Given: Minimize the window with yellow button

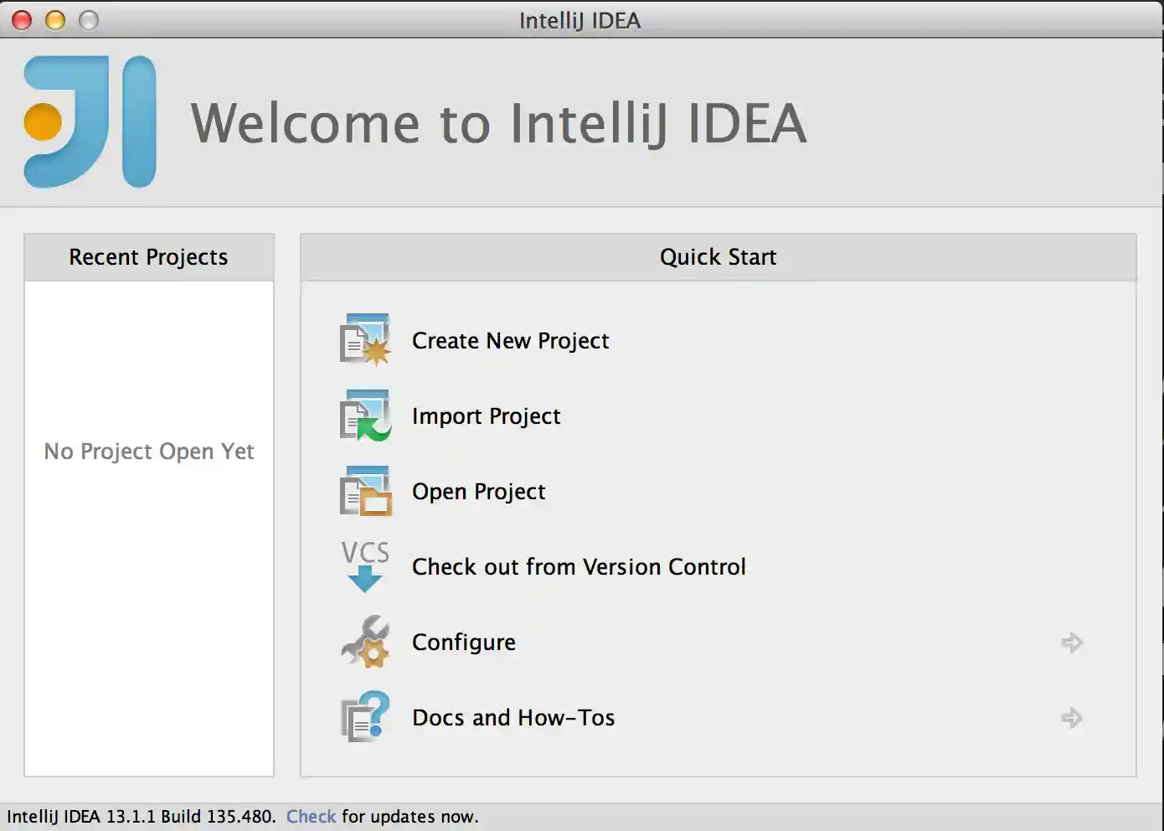Looking at the screenshot, I should click(55, 20).
